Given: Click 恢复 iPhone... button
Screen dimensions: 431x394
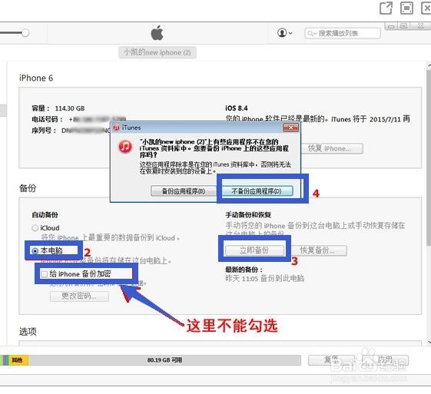Looking at the screenshot, I should pos(332,148).
